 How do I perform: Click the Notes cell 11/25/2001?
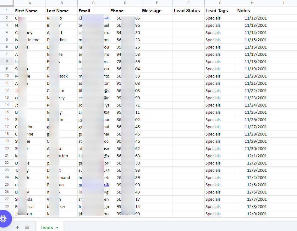(x=252, y=112)
